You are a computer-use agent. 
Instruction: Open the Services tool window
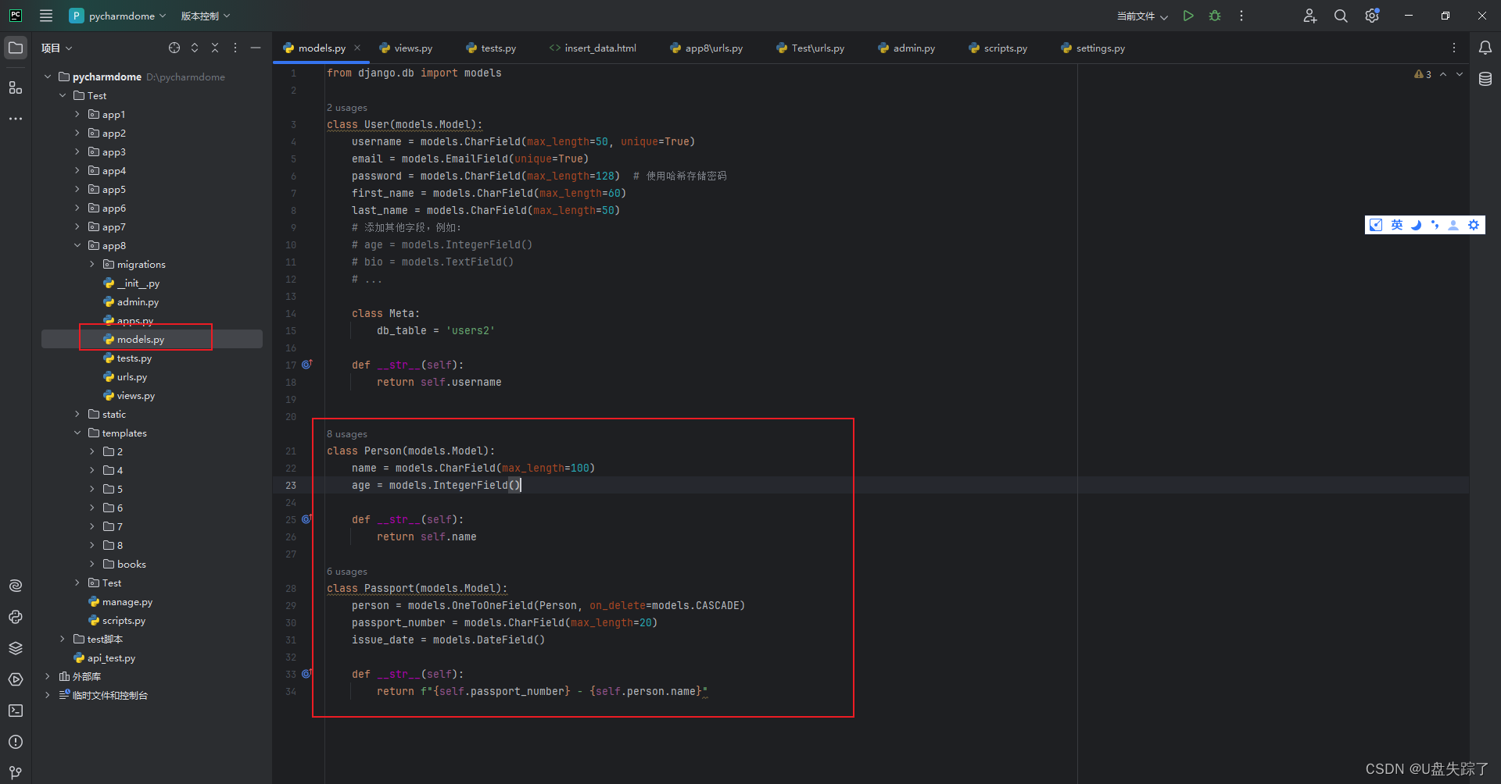pos(16,679)
